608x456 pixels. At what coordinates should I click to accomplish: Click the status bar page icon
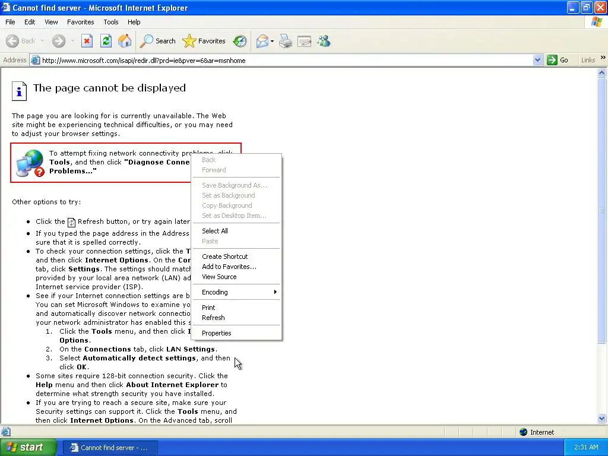click(x=5, y=432)
